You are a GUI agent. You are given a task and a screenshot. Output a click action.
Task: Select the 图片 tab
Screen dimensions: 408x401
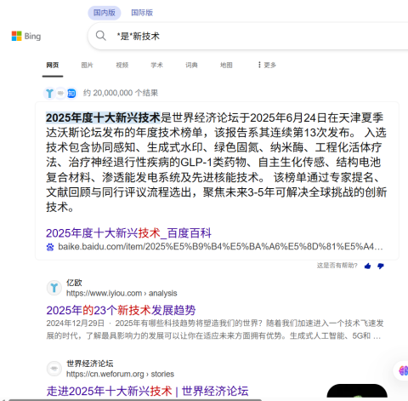coord(87,65)
